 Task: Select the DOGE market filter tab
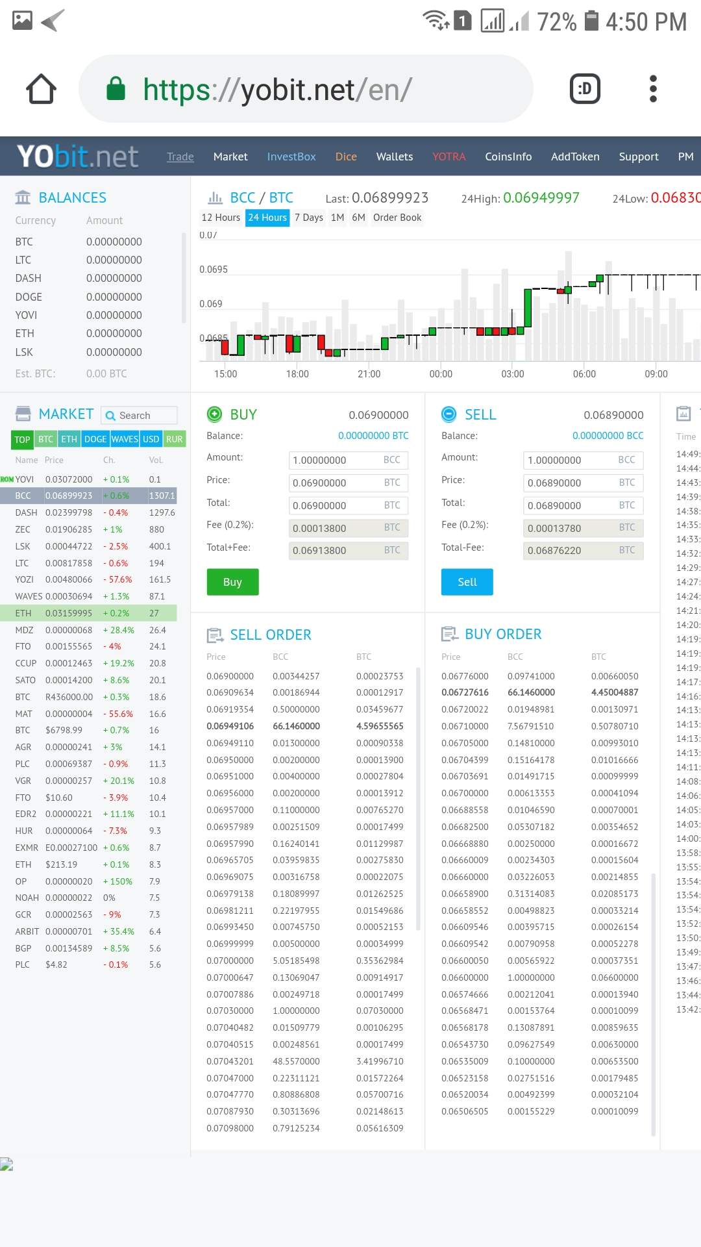[x=95, y=439]
